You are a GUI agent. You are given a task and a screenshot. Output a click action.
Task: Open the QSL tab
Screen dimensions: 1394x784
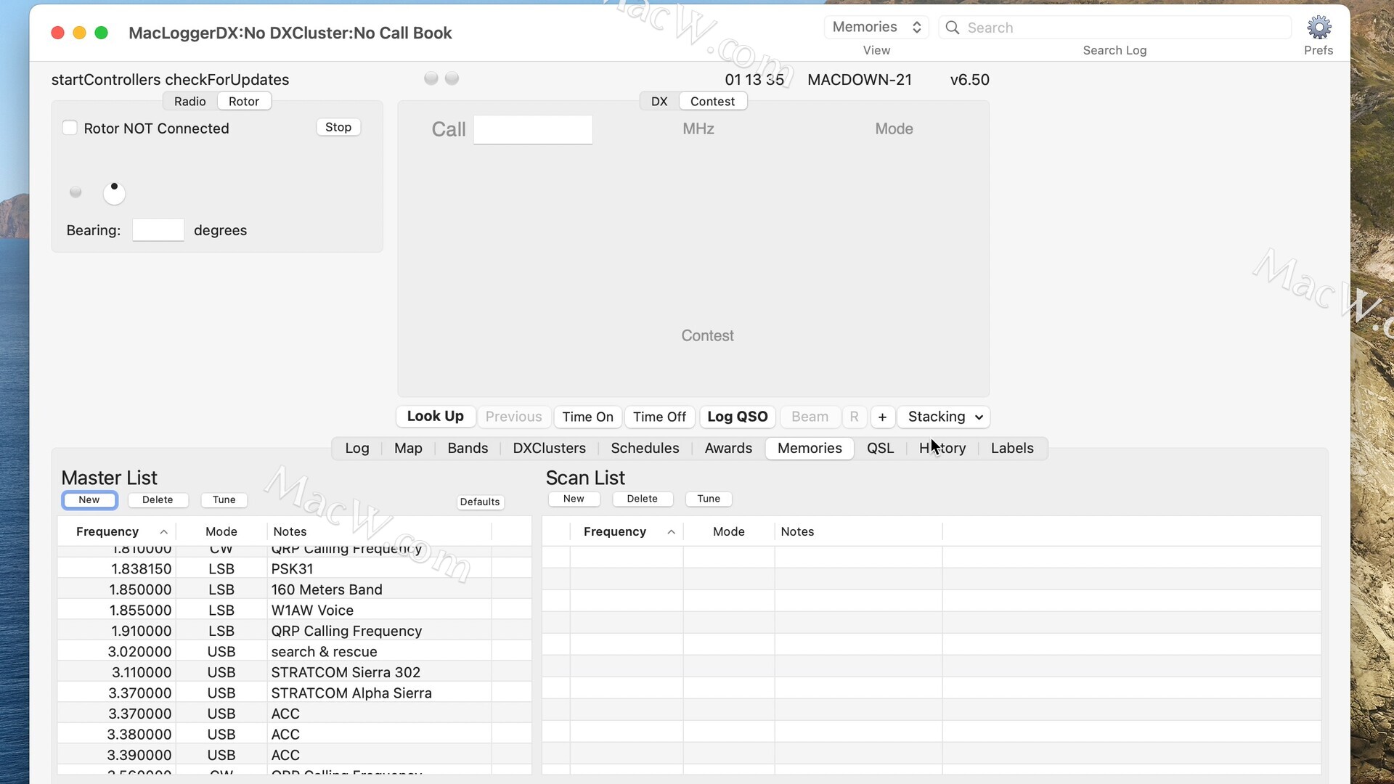pos(880,448)
